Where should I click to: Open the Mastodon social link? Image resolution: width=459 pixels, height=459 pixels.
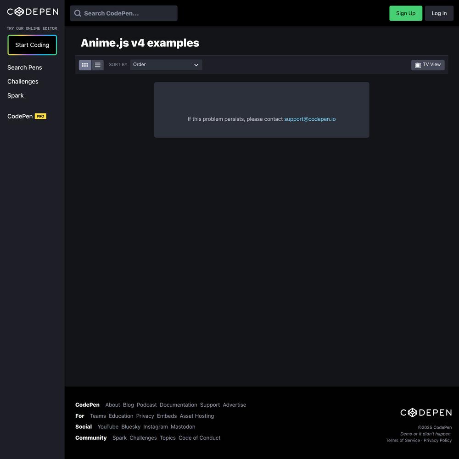pos(183,427)
